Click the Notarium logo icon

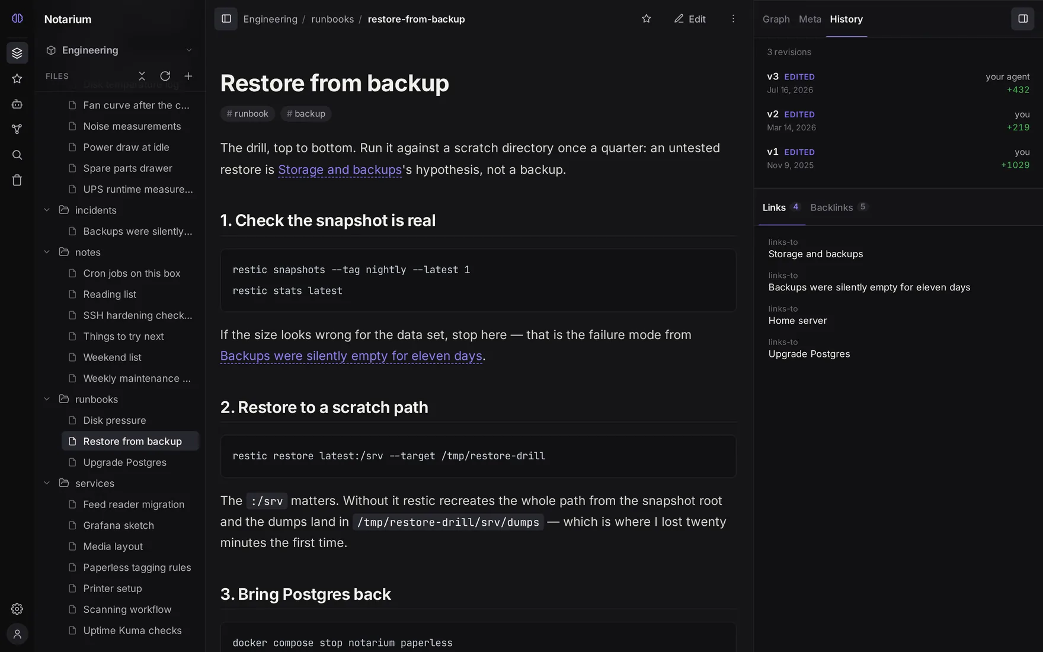(x=17, y=18)
